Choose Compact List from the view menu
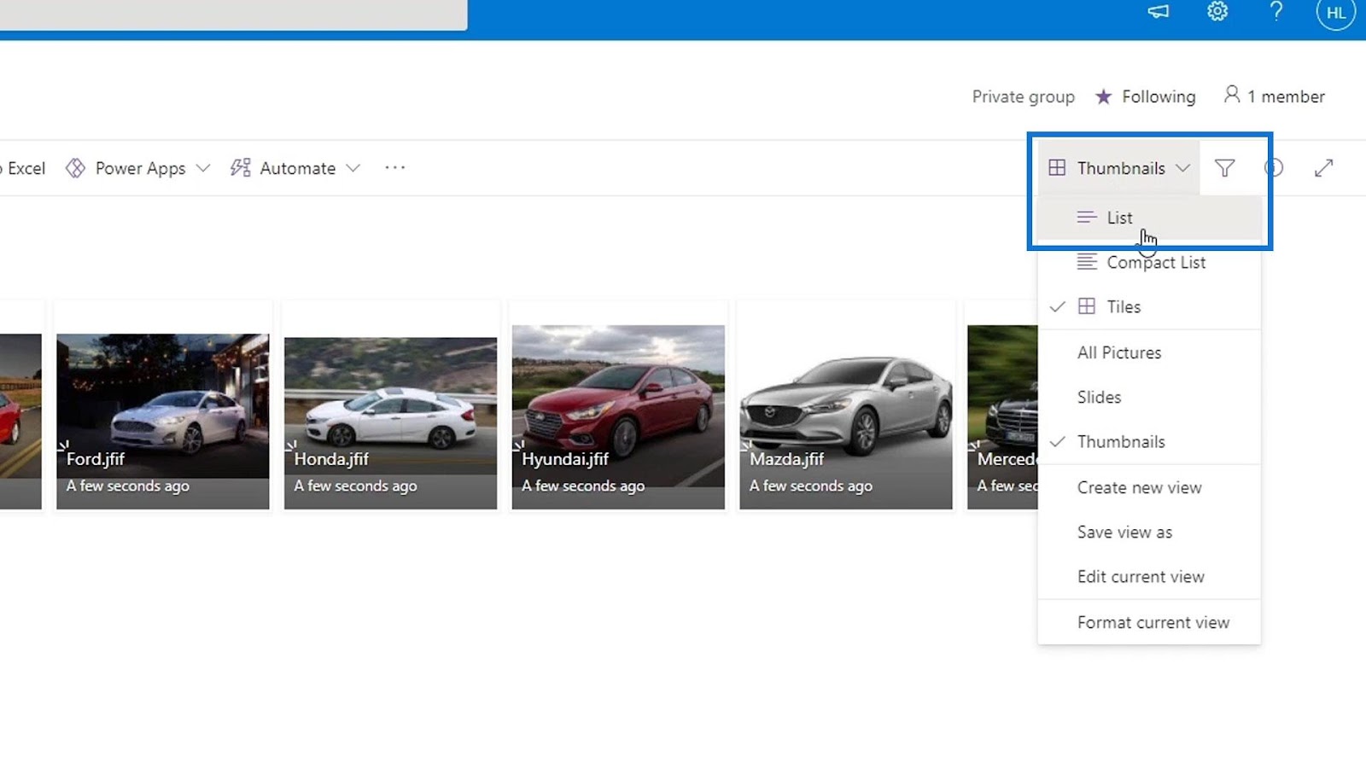The image size is (1366, 768). pos(1155,263)
